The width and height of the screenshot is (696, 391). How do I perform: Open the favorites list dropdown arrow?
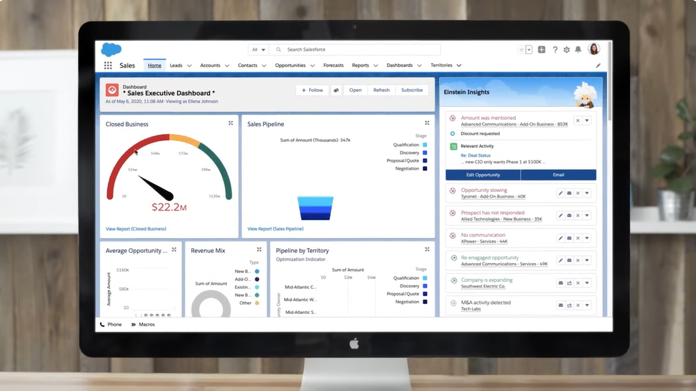click(528, 50)
